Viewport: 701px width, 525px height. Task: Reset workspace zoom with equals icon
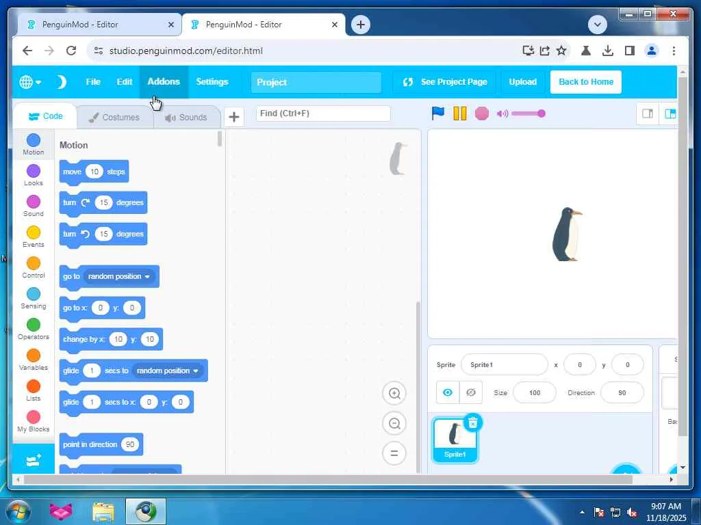pyautogui.click(x=394, y=453)
